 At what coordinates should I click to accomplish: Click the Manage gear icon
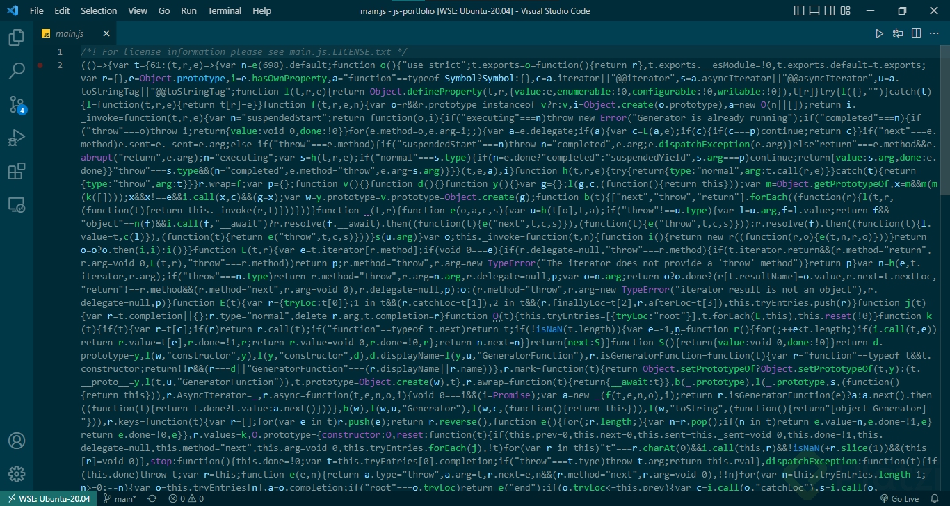tap(16, 474)
